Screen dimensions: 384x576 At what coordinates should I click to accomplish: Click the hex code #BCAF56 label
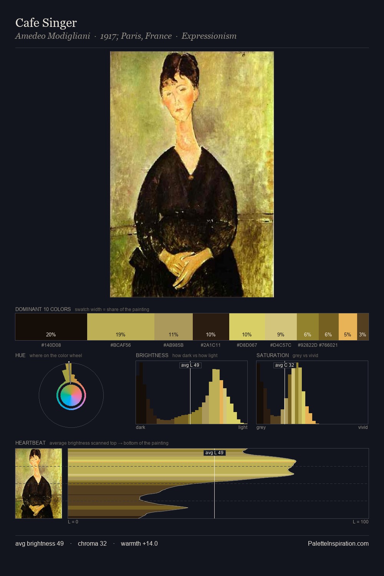click(121, 345)
